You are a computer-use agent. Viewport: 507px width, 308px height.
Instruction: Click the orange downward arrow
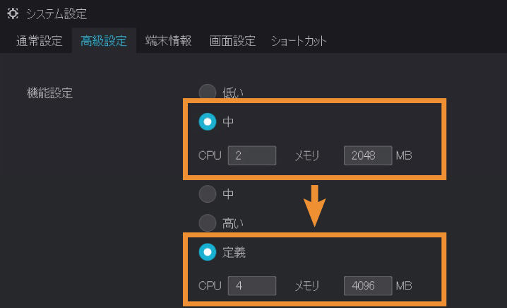click(x=315, y=205)
